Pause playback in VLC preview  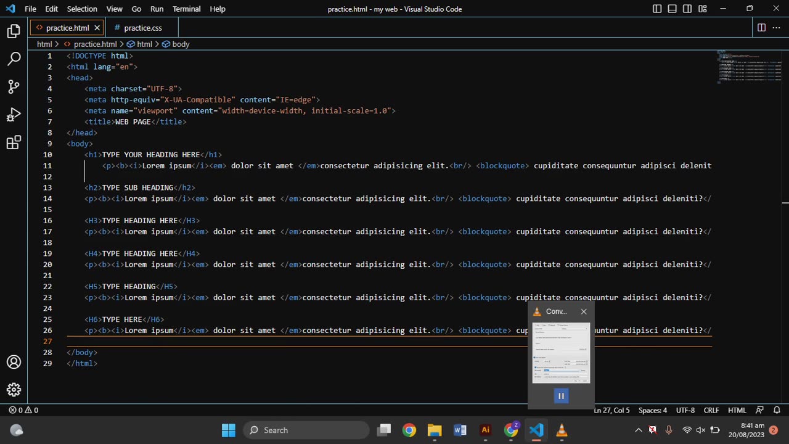pos(561,396)
